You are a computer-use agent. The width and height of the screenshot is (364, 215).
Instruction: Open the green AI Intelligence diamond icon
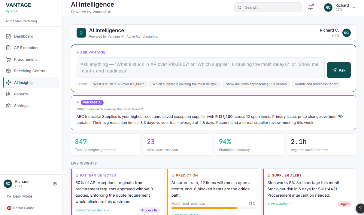(81, 32)
